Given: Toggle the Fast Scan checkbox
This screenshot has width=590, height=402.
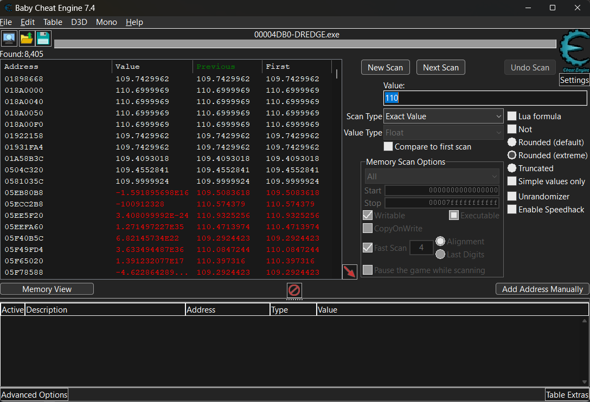Looking at the screenshot, I should 367,248.
